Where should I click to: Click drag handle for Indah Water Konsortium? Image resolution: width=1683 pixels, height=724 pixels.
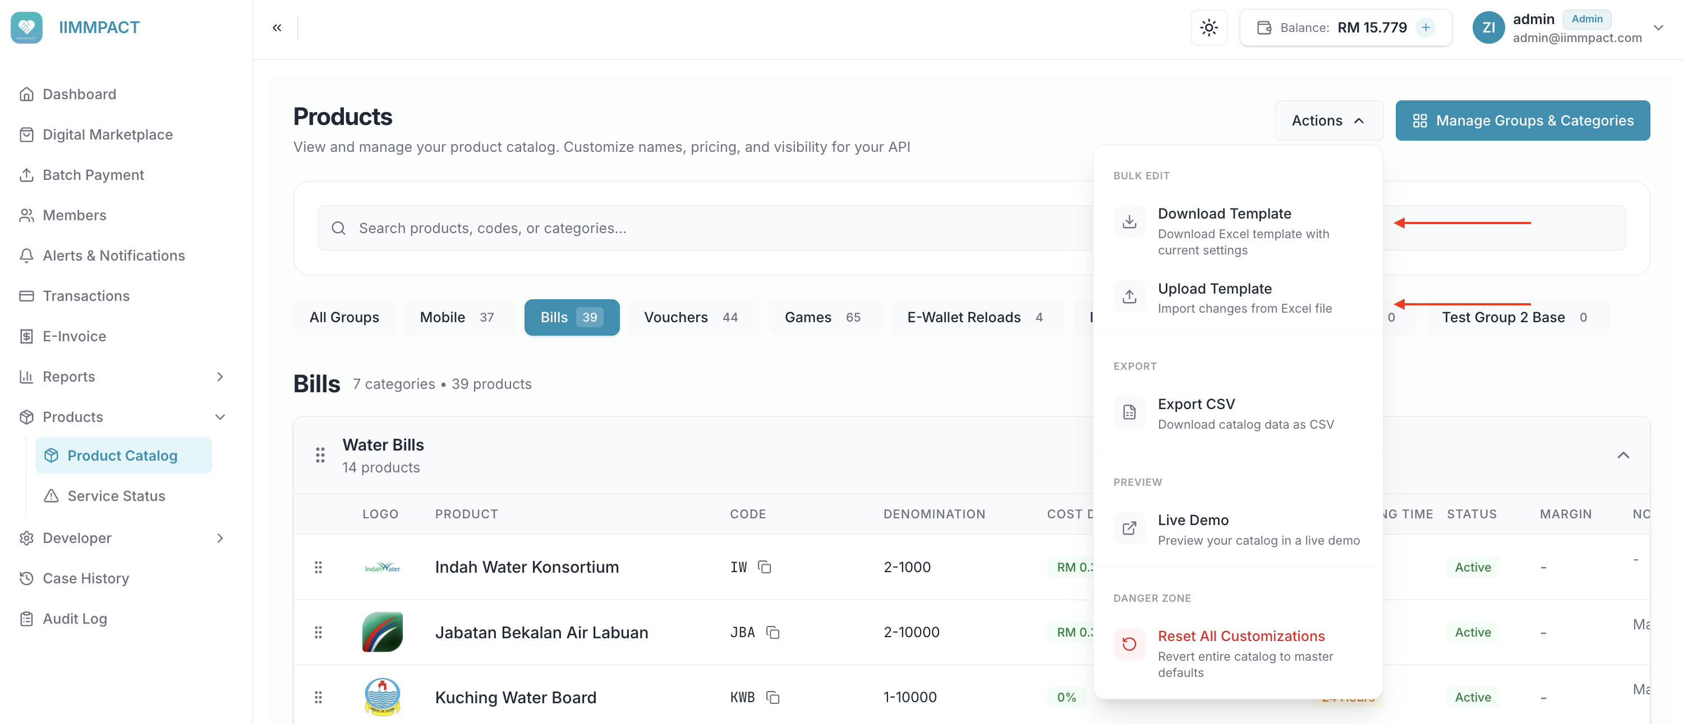point(318,567)
